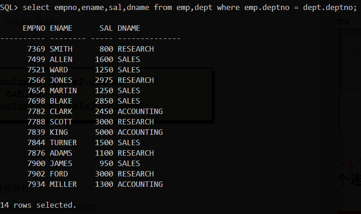Click salary 1600 in ALLEN row

point(104,59)
